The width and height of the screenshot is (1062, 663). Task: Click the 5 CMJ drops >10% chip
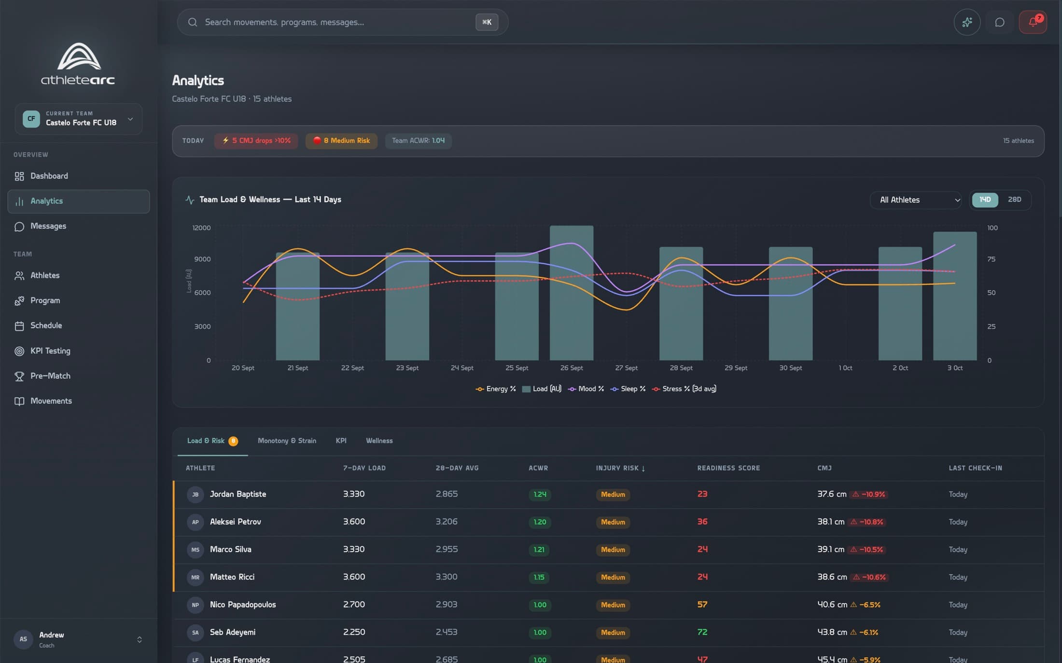(x=256, y=141)
